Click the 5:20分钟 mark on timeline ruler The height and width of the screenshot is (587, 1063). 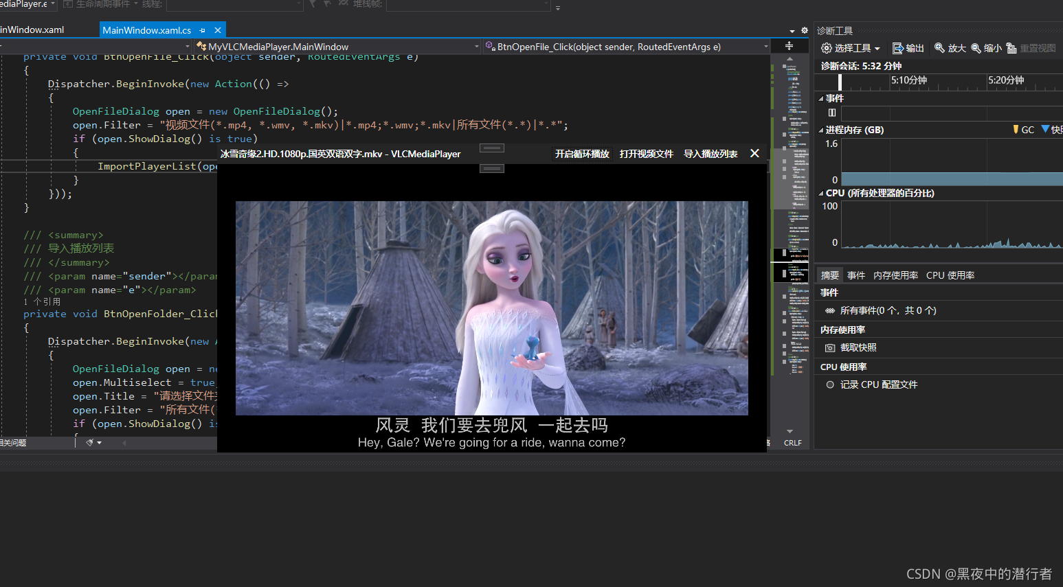[x=1005, y=80]
